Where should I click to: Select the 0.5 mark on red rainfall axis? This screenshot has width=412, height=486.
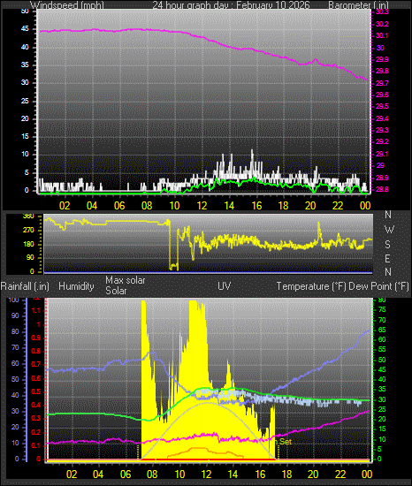(36, 391)
